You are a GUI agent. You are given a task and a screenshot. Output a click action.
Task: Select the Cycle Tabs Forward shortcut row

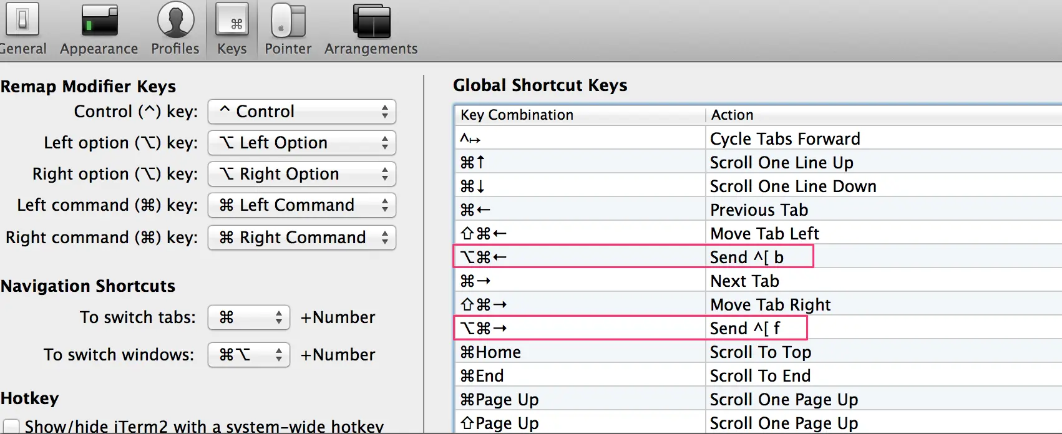click(x=749, y=138)
